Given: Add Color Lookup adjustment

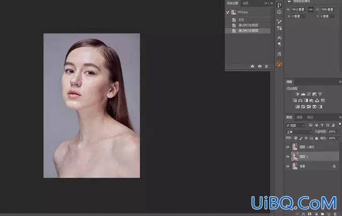Looking at the screenshot, I should pos(323,101).
